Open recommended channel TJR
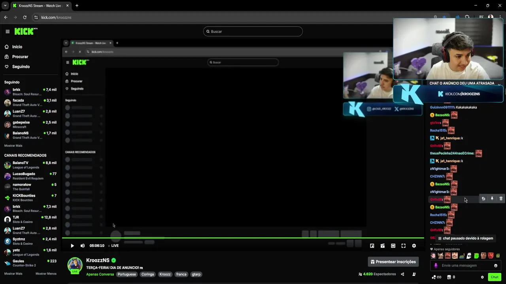The width and height of the screenshot is (506, 284). (30, 219)
